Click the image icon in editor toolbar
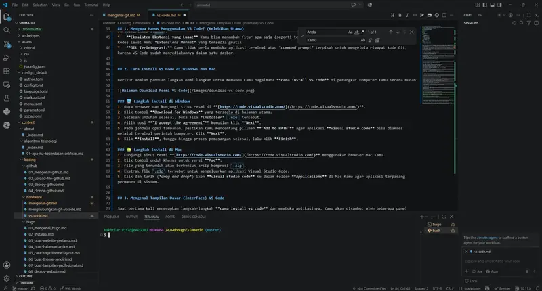 (430, 15)
